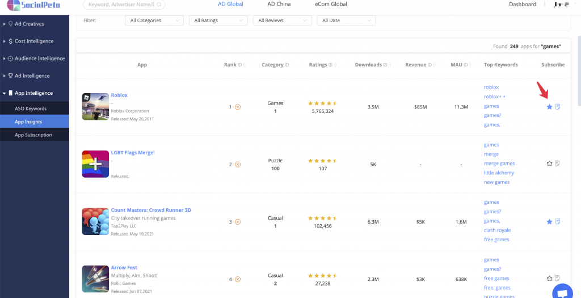Subscribe to Arrow Fest with star
The height and width of the screenshot is (298, 581).
(549, 278)
